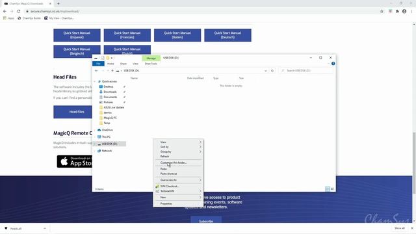Open the Chrome three-dot menu
This screenshot has width=416, height=234.
(411, 12)
